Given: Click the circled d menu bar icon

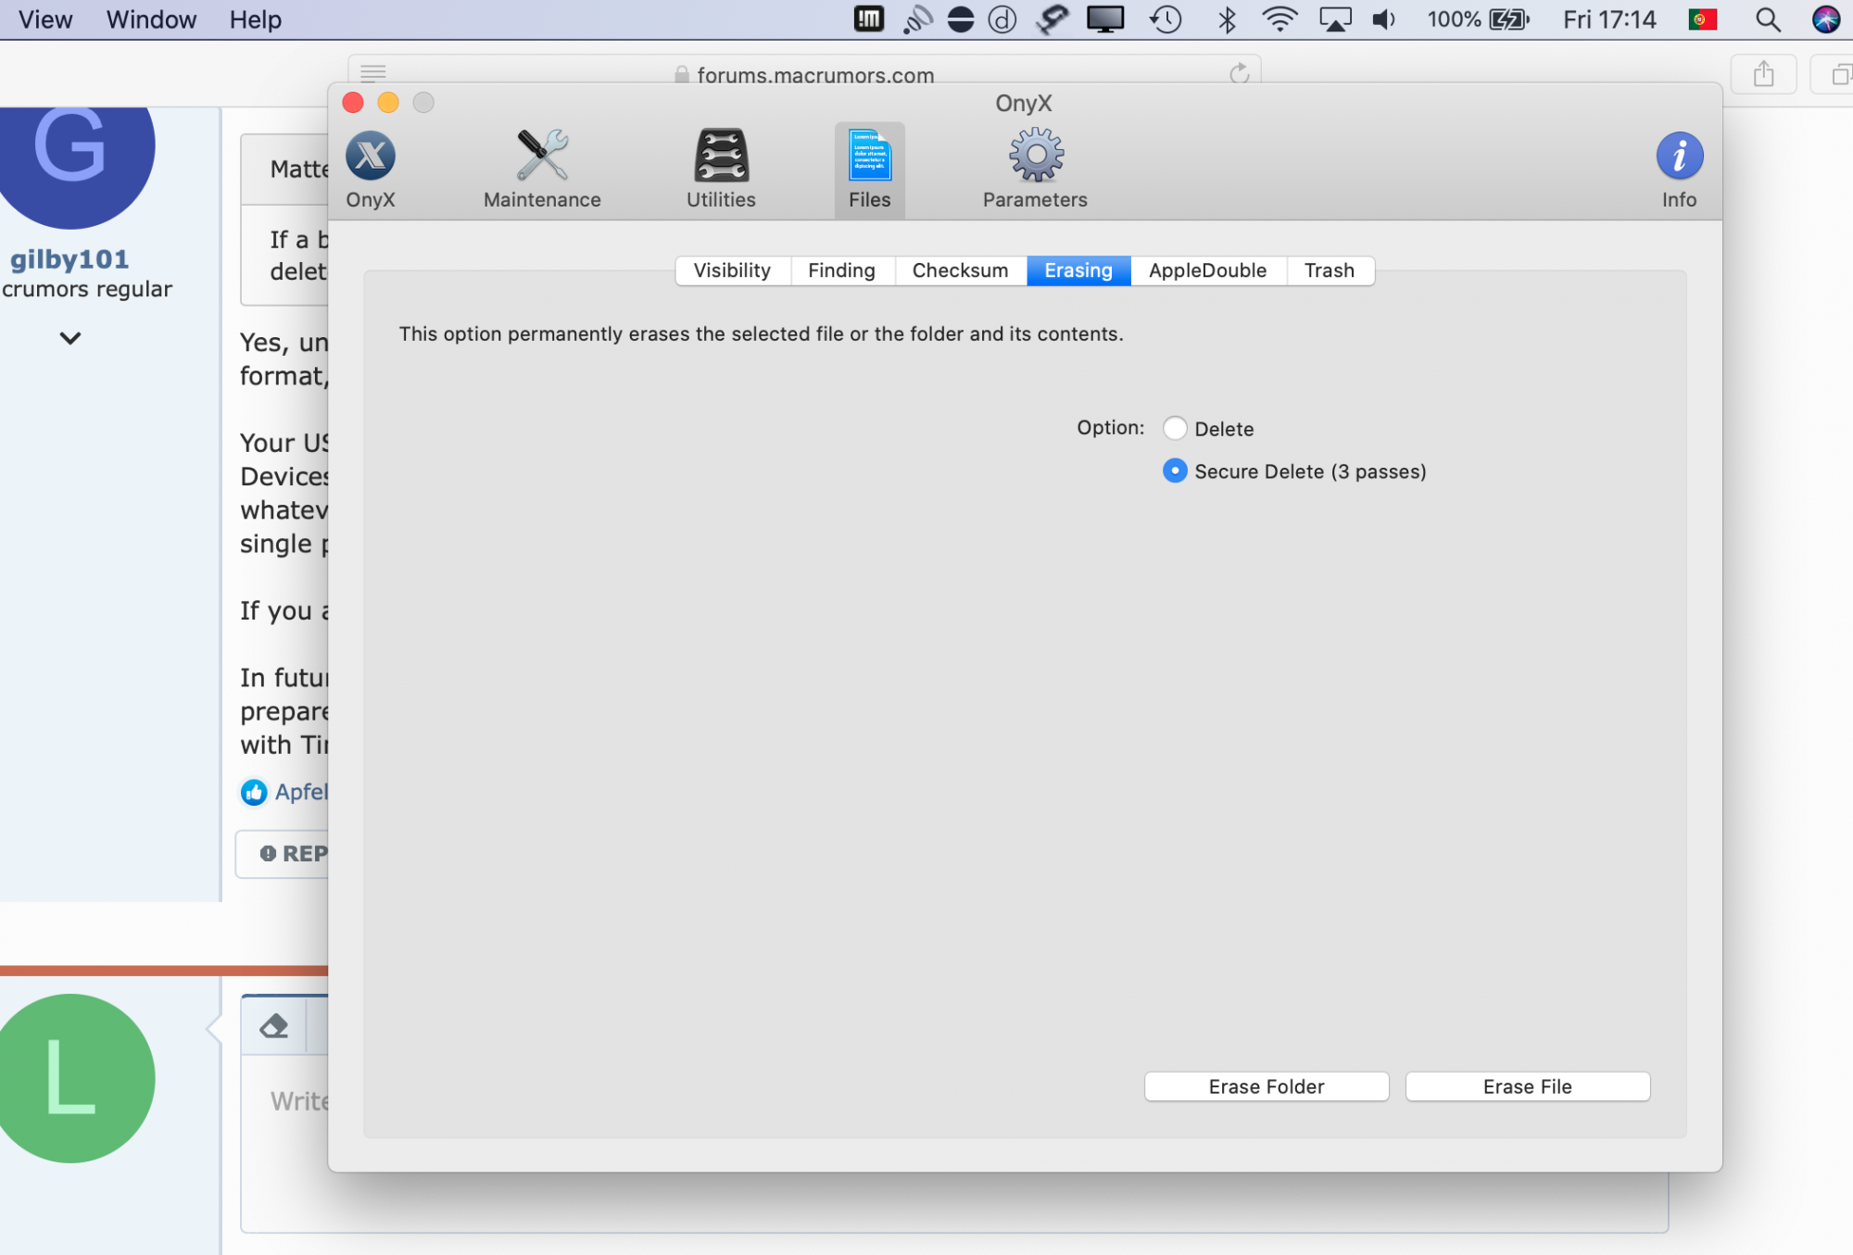Looking at the screenshot, I should [1002, 19].
